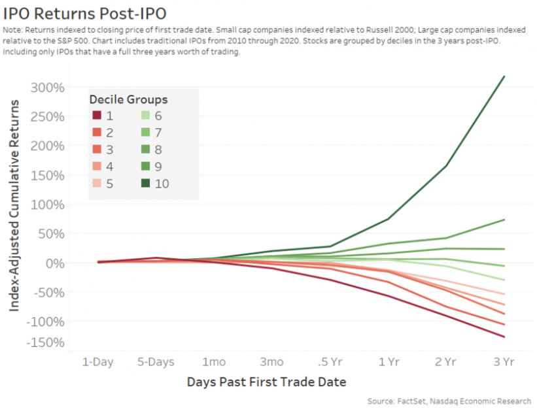Select the '3 Yr' x-axis label
Image resolution: width=537 pixels, height=413 pixels.
click(504, 361)
